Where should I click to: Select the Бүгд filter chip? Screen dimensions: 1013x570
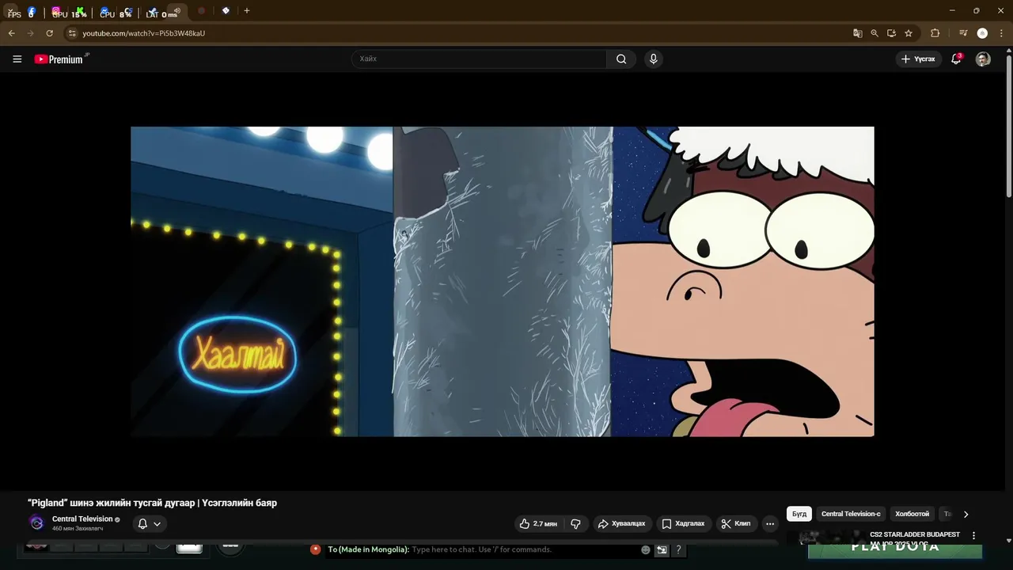click(799, 514)
